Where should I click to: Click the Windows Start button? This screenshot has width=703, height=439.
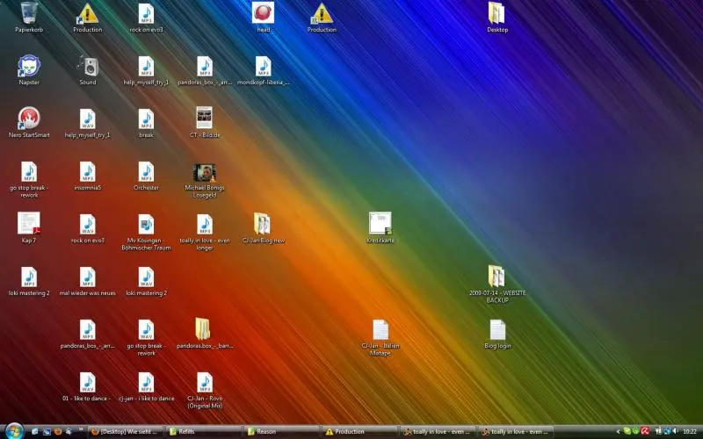(13, 430)
